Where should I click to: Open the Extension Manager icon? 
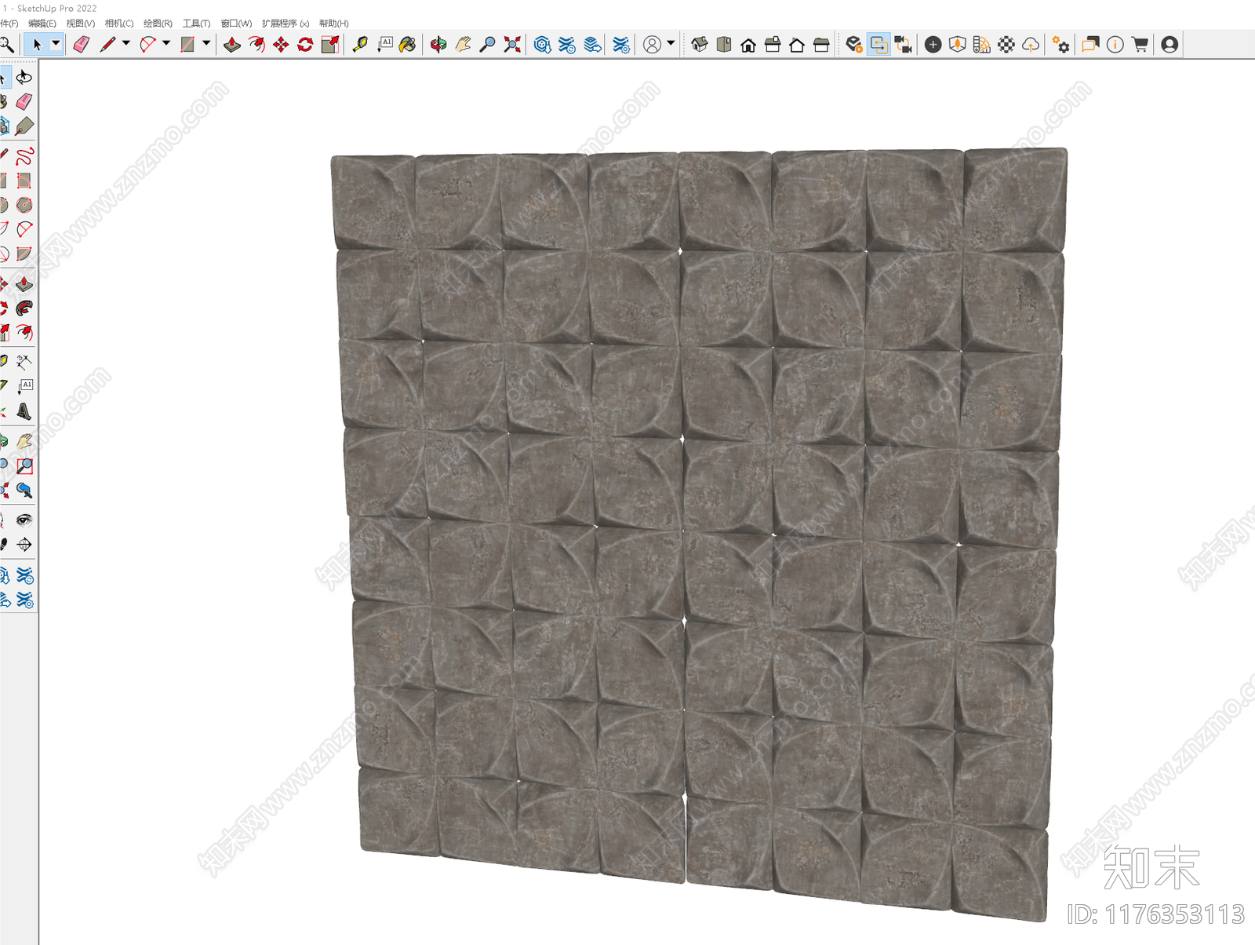[621, 45]
